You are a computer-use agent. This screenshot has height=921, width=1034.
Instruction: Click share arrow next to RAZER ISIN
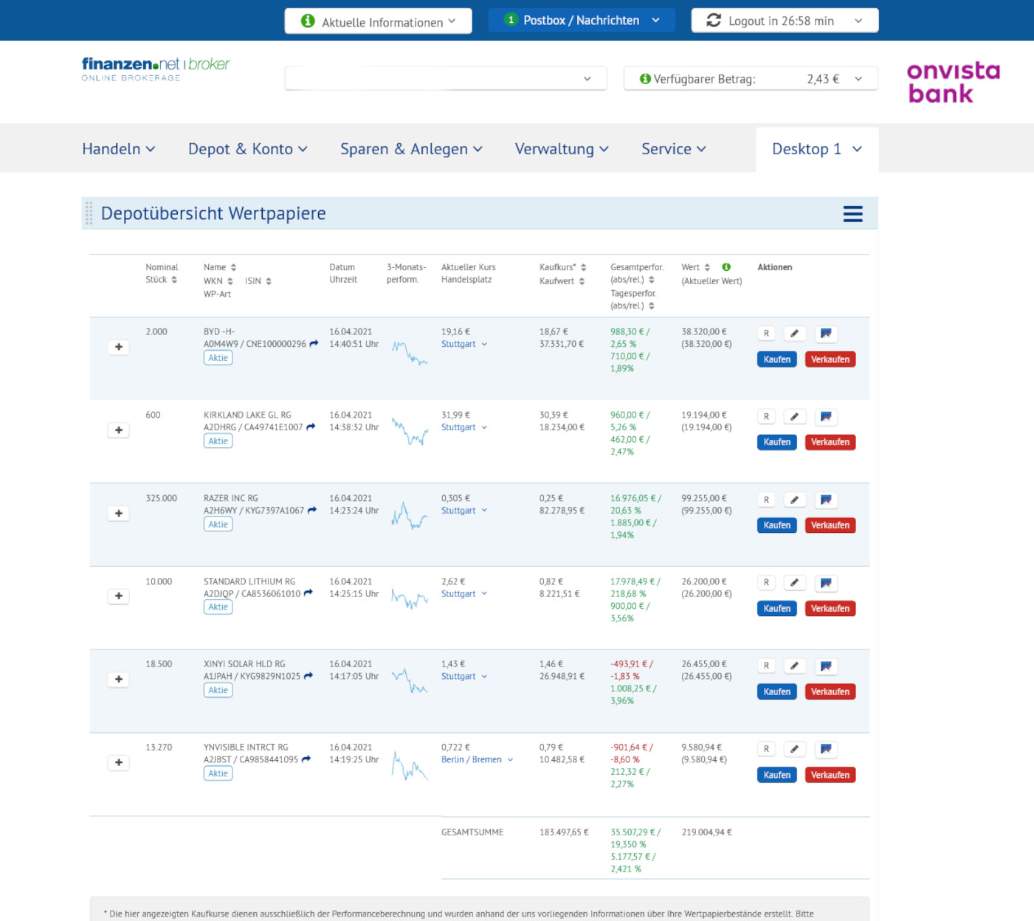click(312, 510)
